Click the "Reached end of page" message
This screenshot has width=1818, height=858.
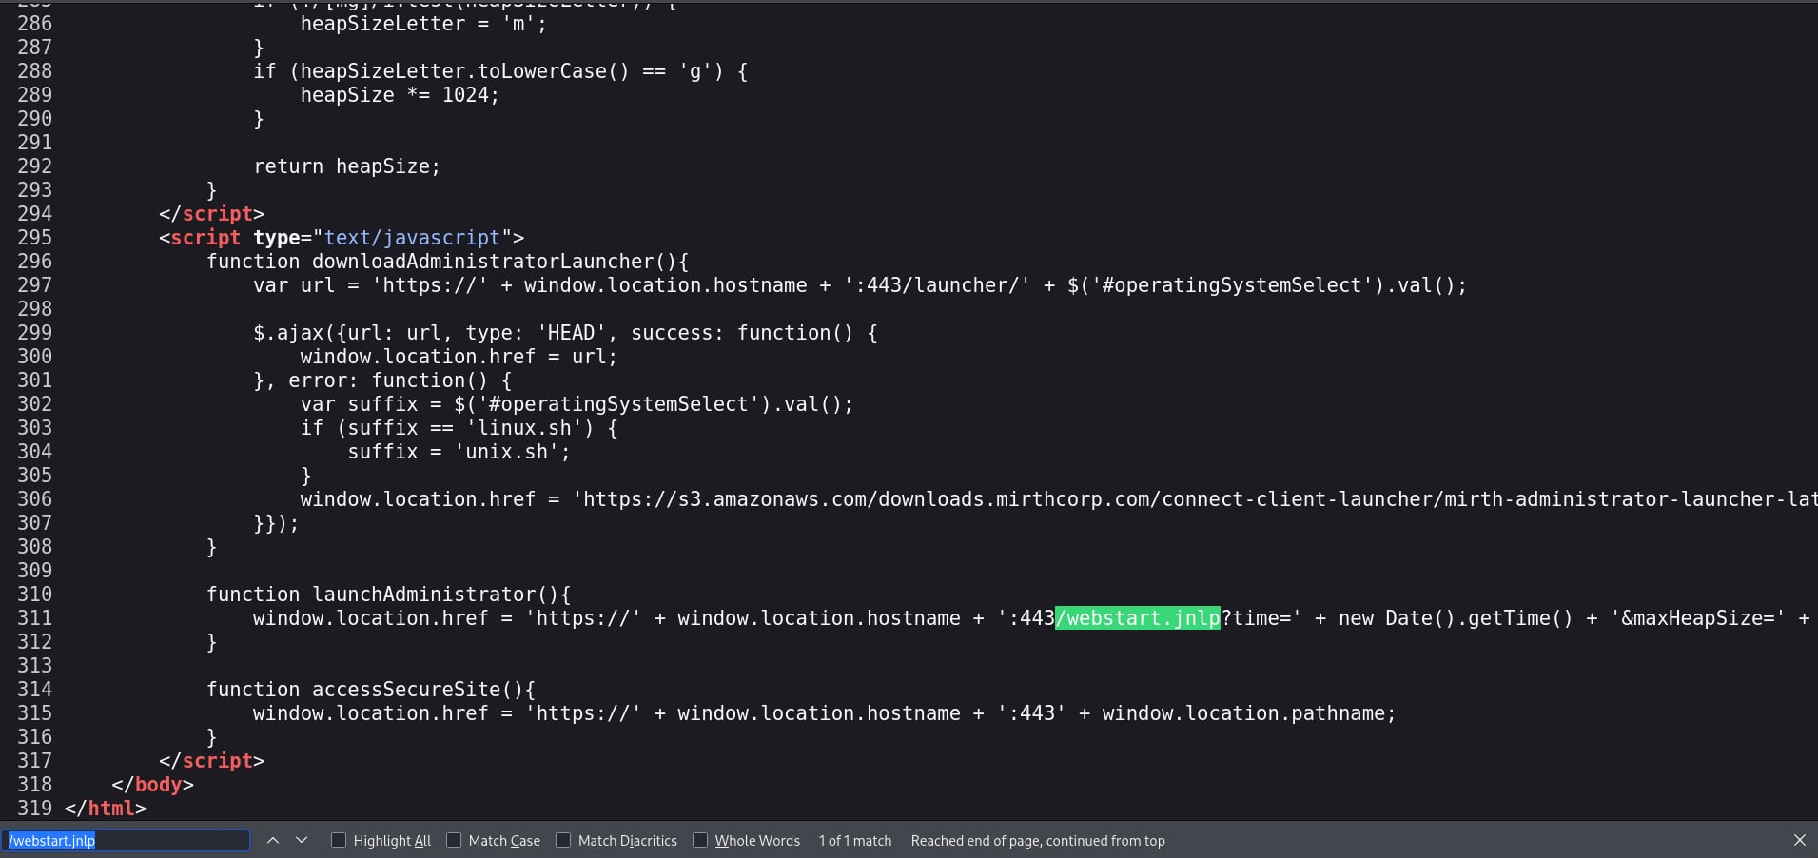pyautogui.click(x=1037, y=840)
